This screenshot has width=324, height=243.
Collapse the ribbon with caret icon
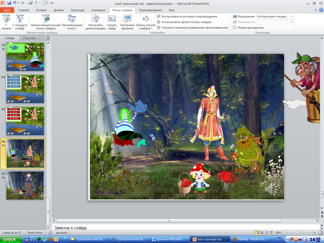tap(316, 10)
